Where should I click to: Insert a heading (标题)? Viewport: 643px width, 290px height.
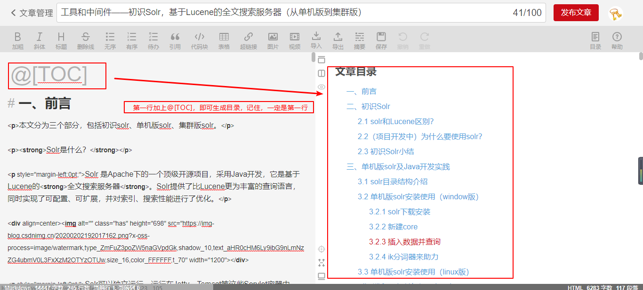click(x=61, y=41)
